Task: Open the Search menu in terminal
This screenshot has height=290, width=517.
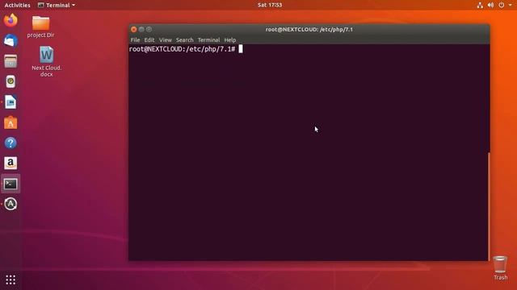Action: [185, 39]
